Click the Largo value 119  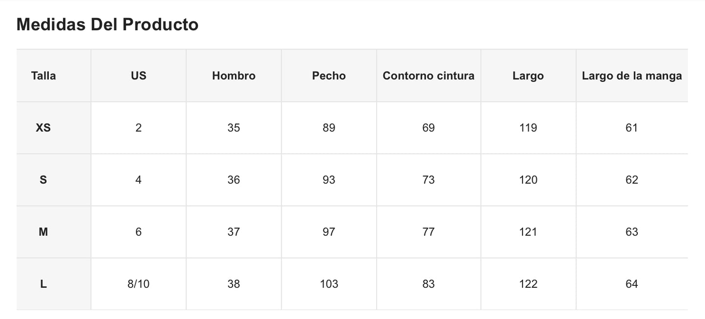coord(528,128)
